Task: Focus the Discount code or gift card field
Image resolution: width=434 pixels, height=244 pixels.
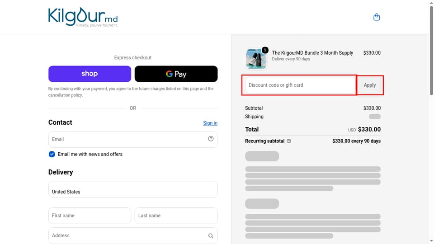Action: point(300,85)
